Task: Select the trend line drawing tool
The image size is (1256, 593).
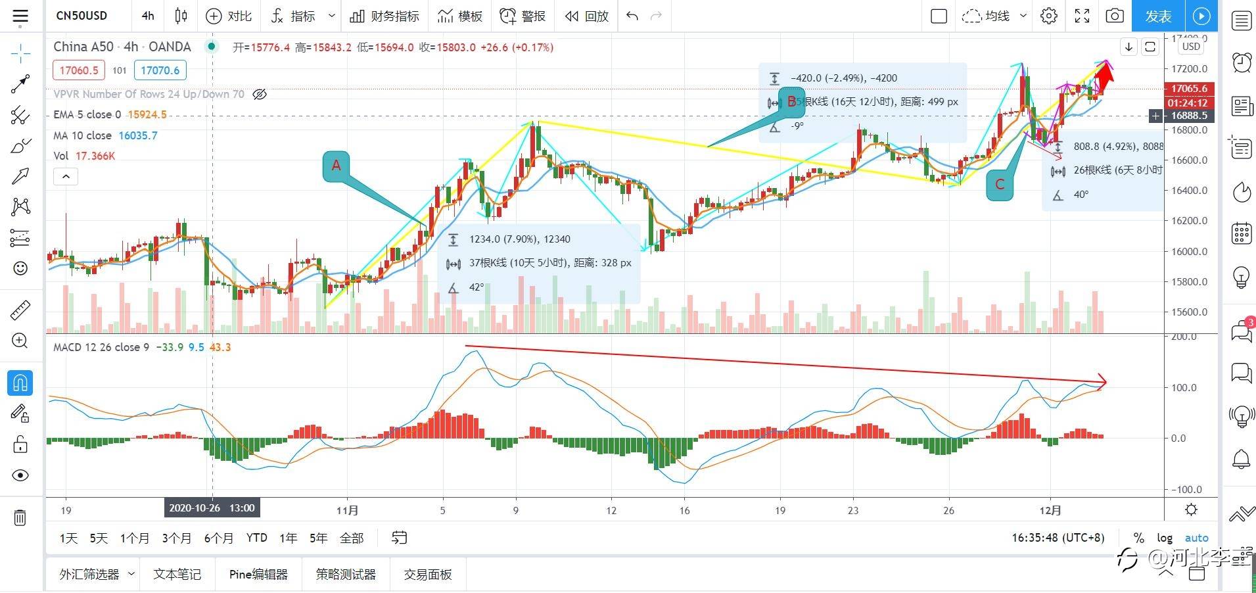Action: (x=20, y=84)
